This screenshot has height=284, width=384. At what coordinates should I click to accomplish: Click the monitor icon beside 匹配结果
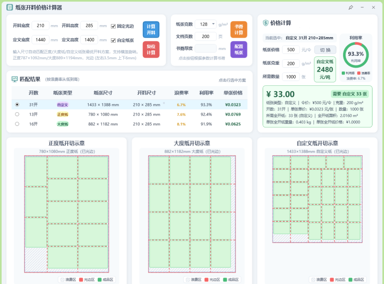pyautogui.click(x=15, y=79)
